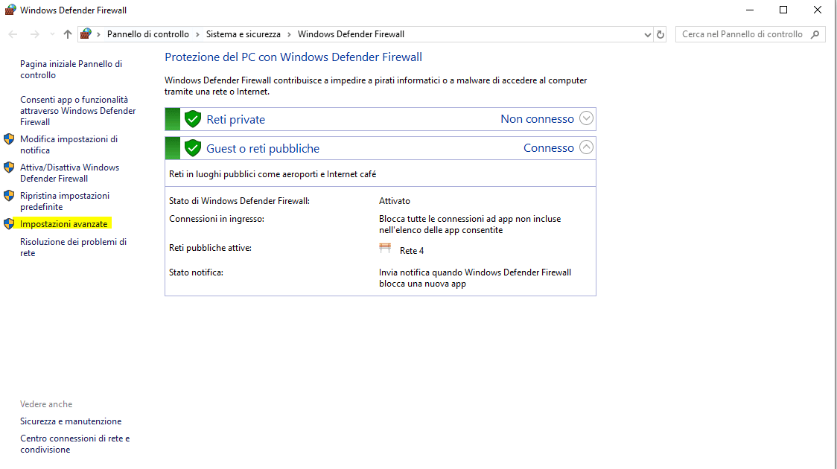Click the Rete 4 bench network icon

click(x=385, y=249)
